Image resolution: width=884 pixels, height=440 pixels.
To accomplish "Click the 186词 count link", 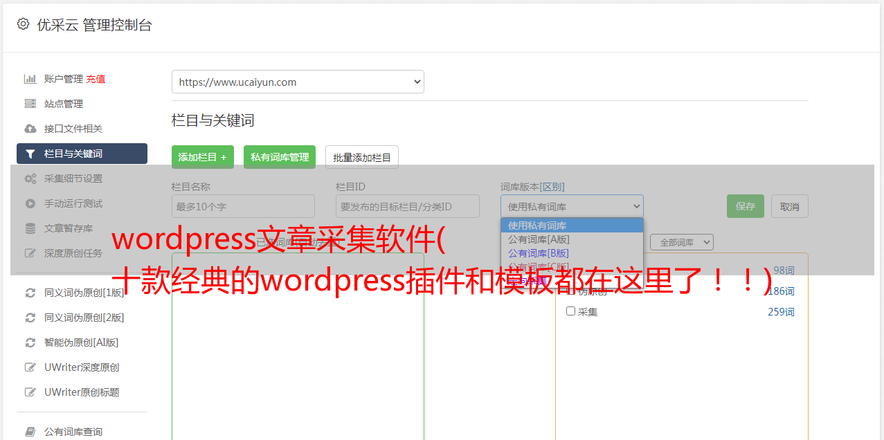I will point(781,291).
